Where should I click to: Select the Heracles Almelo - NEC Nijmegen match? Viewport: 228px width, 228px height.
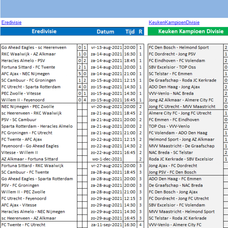point(33,212)
